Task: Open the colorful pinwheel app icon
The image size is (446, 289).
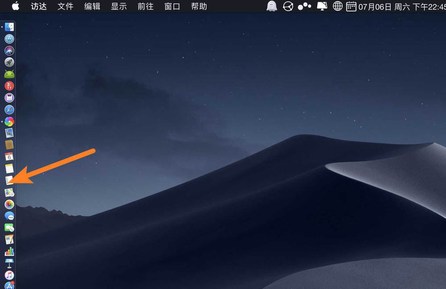Action: (9, 122)
